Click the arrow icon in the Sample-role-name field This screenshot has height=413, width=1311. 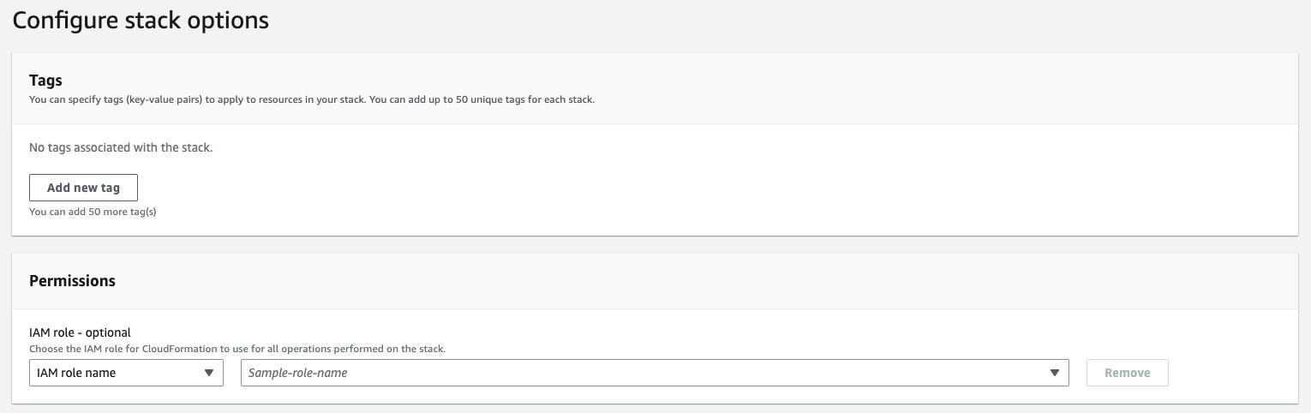1054,374
